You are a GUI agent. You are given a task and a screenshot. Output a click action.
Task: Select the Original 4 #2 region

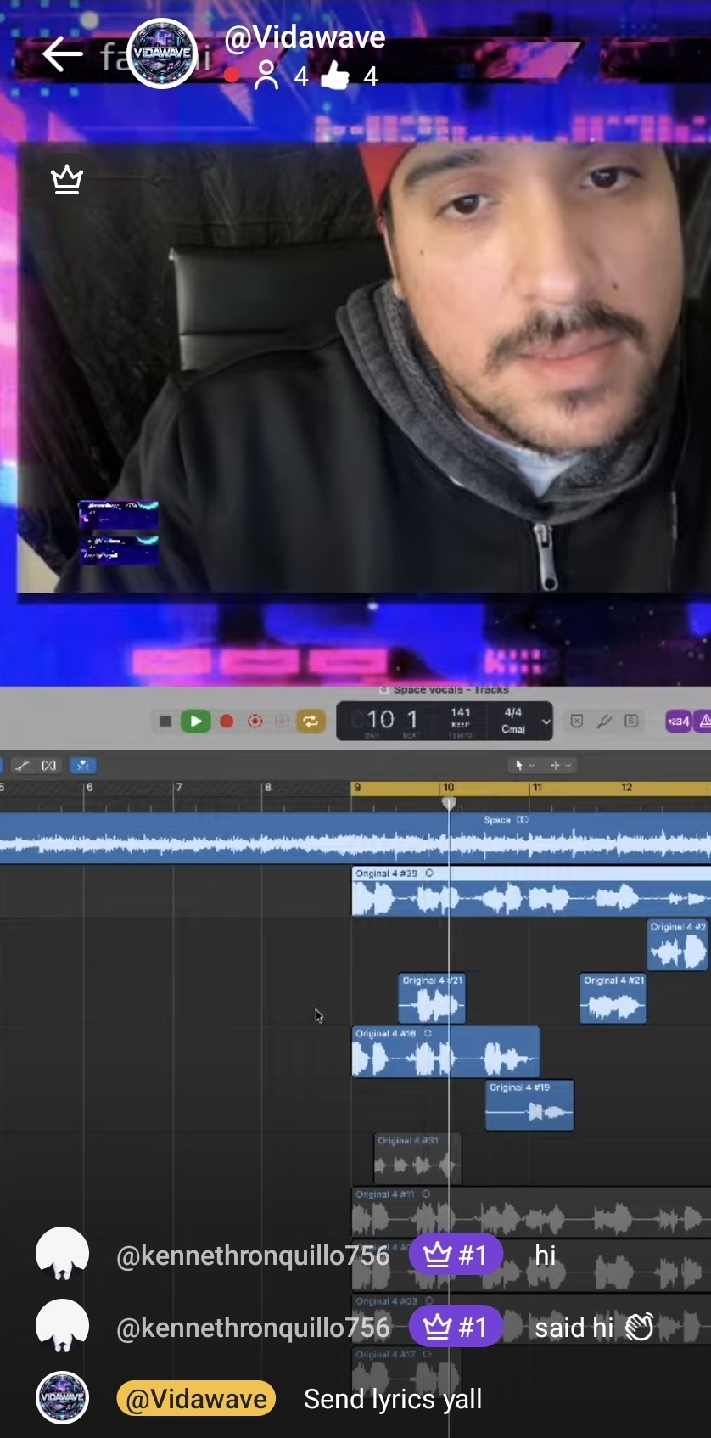[678, 945]
